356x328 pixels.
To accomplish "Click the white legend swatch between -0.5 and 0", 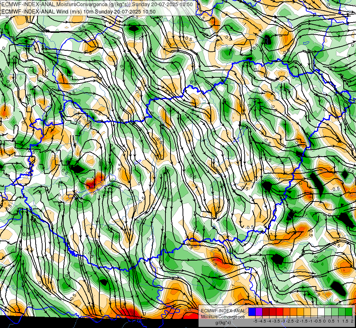I will tap(321, 312).
